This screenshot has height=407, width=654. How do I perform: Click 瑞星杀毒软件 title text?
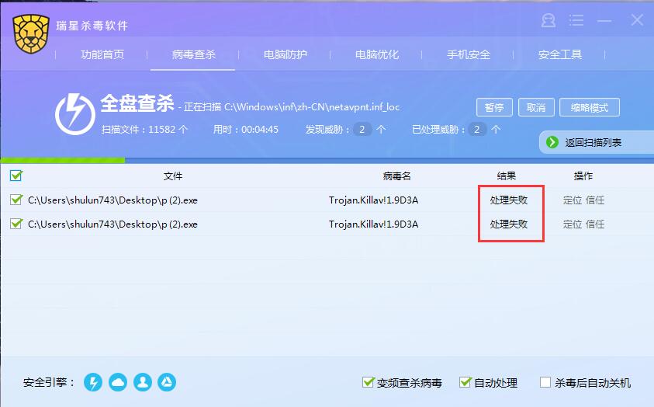tap(92, 26)
